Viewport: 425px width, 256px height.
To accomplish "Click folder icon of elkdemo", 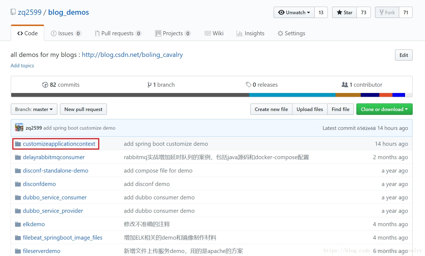I will (18, 224).
